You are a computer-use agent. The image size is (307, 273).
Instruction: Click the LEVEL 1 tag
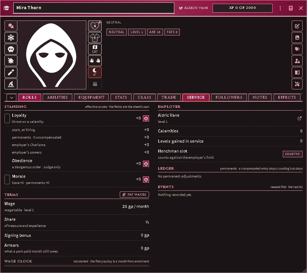coord(137,32)
